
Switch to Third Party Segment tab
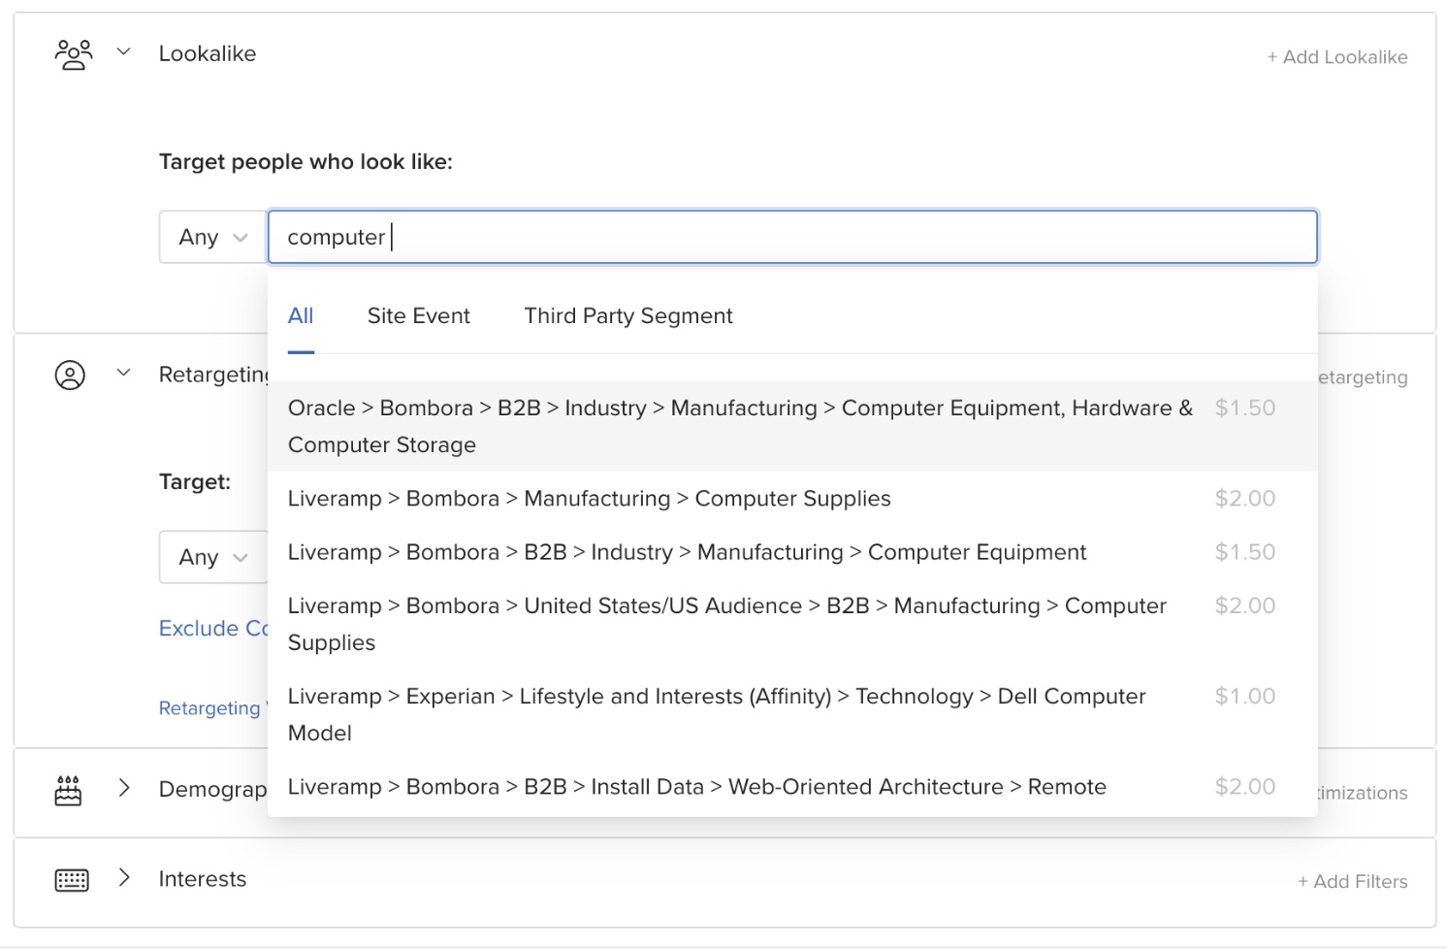coord(628,316)
